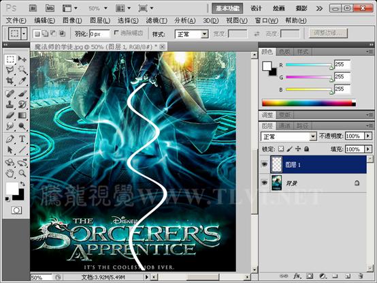Image resolution: width=377 pixels, height=283 pixels.
Task: Choose Subtract from selection mode
Action: 53,33
